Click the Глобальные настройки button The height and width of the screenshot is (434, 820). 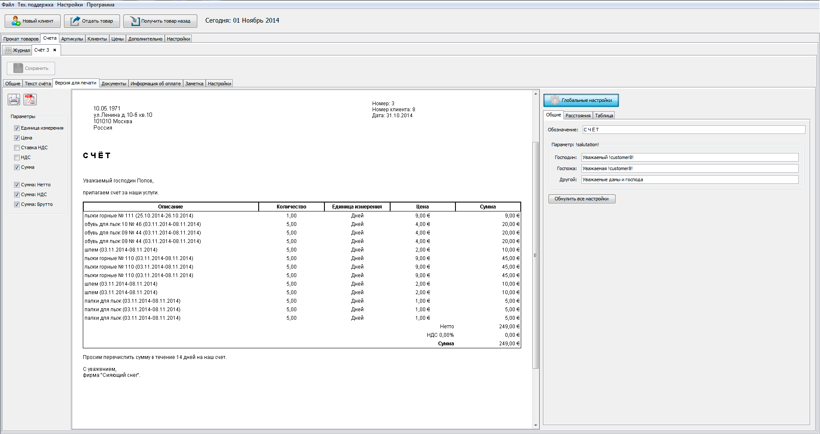tap(581, 100)
